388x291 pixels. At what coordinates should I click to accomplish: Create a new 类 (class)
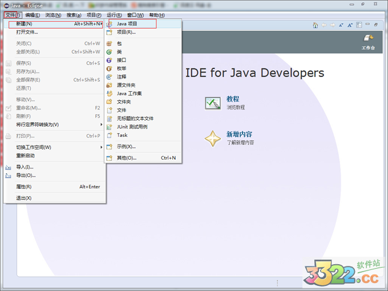[143, 52]
